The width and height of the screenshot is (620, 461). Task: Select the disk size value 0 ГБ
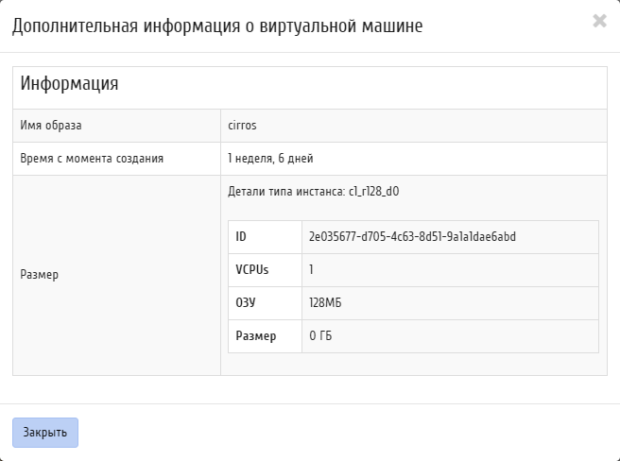tap(320, 336)
